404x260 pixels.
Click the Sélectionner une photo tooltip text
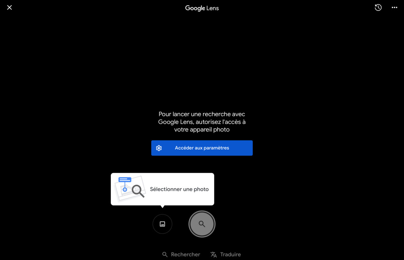click(x=179, y=189)
